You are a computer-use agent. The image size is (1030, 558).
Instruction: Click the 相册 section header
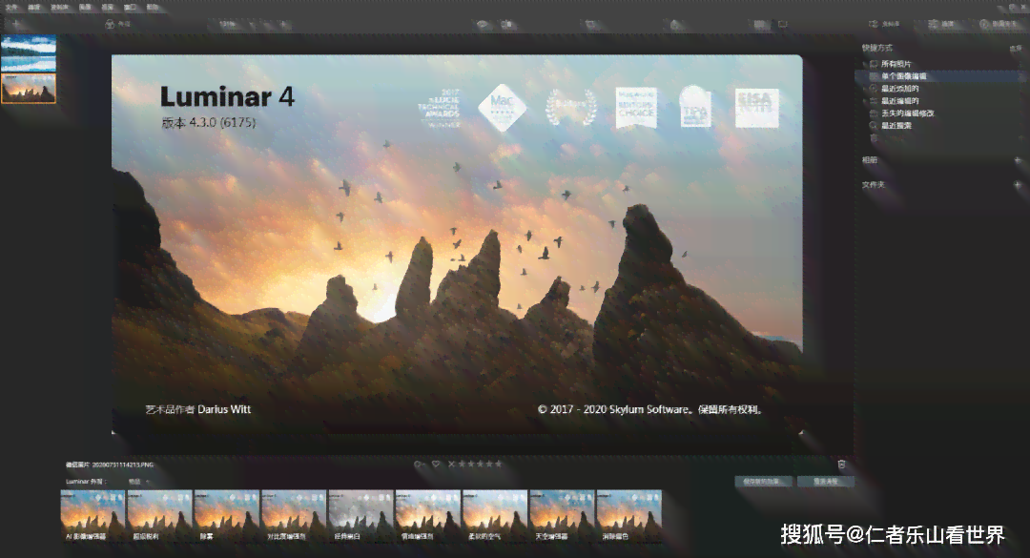(870, 160)
